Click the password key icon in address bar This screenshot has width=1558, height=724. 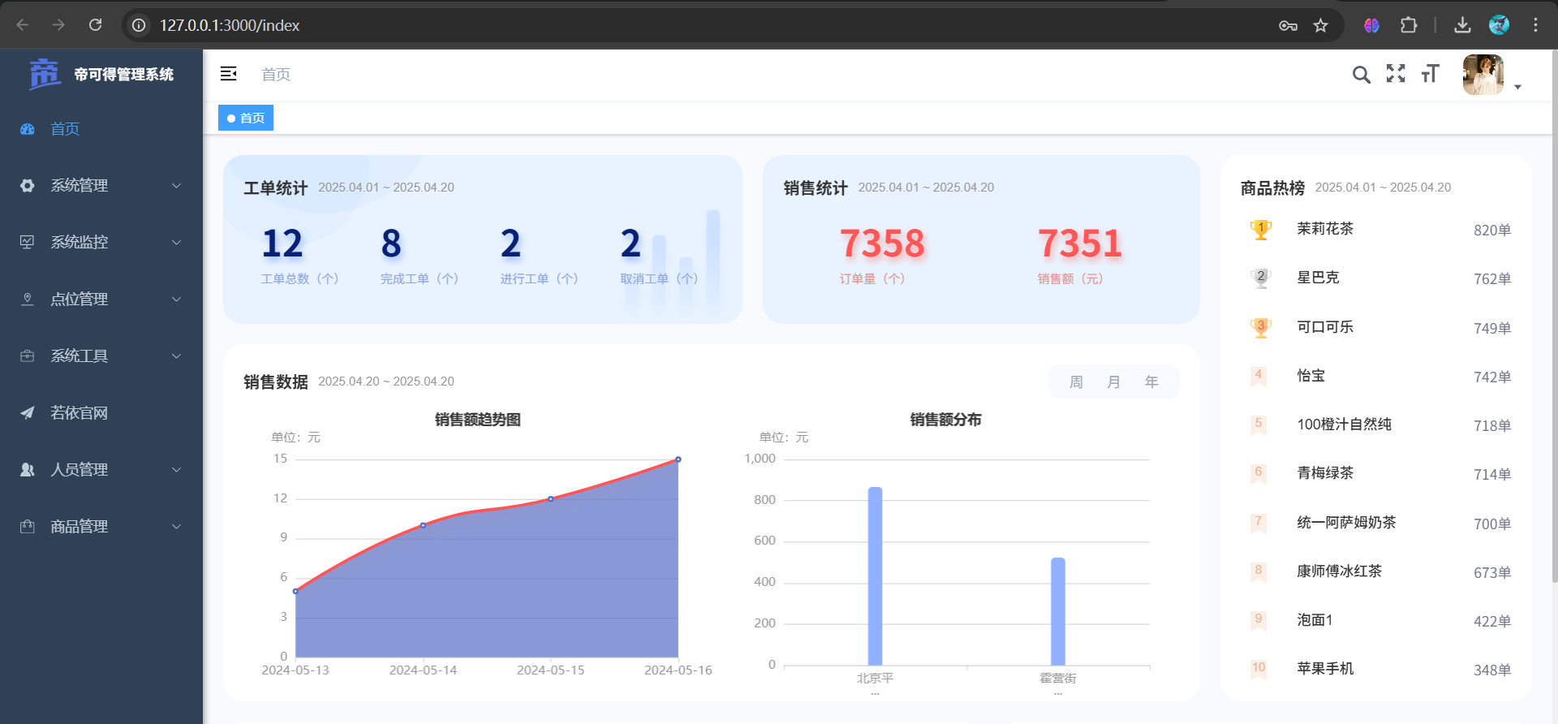(x=1288, y=25)
